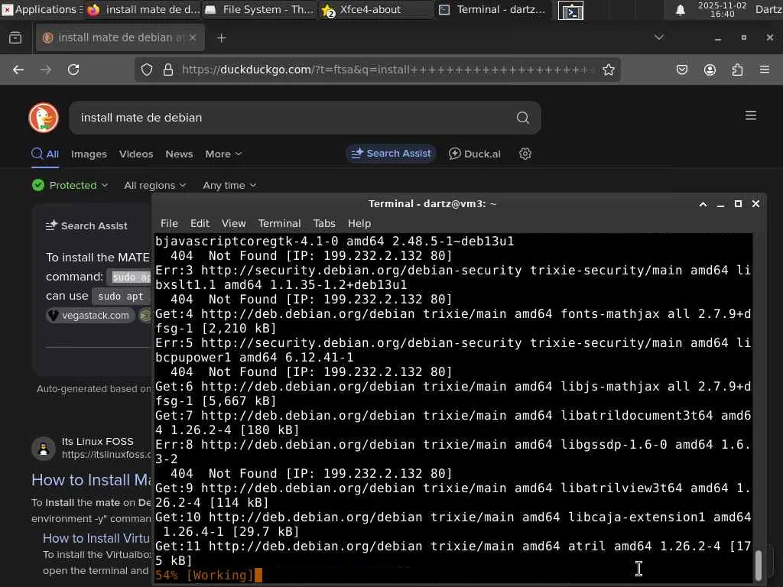Switch to the File System Thunar taskbar entry
The height and width of the screenshot is (587, 783).
coord(260,9)
